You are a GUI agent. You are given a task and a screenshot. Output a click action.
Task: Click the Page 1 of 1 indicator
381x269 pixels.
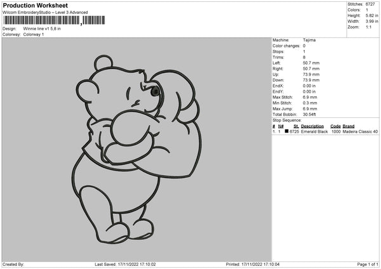tap(368, 265)
